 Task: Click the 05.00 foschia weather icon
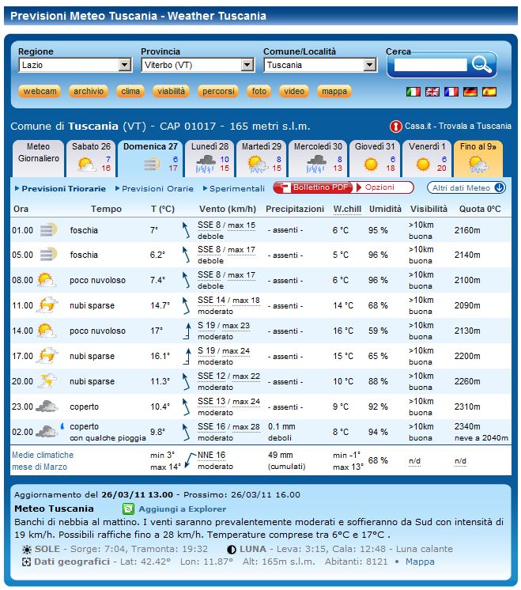tap(47, 255)
